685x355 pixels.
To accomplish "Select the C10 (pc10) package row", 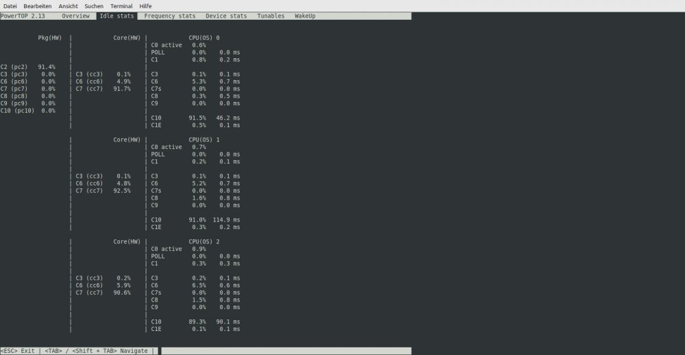I will click(x=28, y=111).
